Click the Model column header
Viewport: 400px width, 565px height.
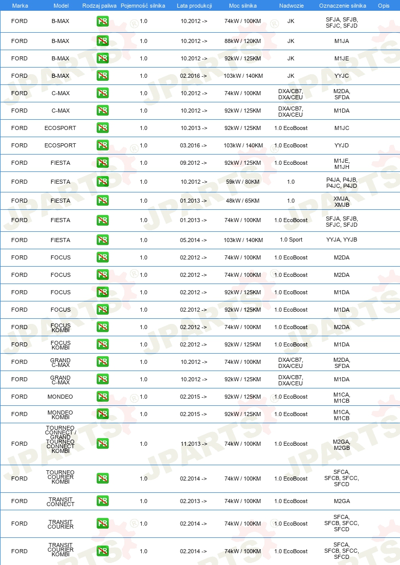[61, 6]
